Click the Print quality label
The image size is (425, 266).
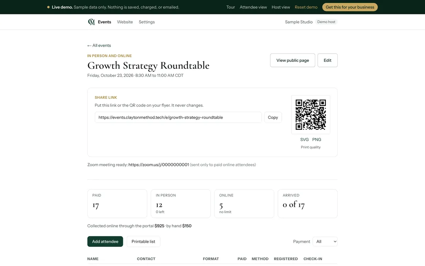(x=311, y=147)
